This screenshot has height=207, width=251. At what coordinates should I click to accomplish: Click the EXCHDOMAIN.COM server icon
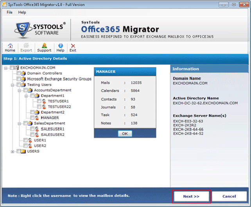tap(17, 68)
